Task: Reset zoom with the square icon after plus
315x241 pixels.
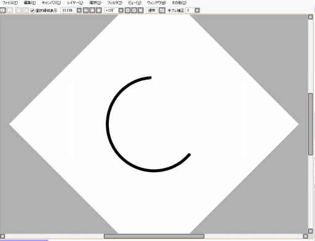Action: coord(99,10)
